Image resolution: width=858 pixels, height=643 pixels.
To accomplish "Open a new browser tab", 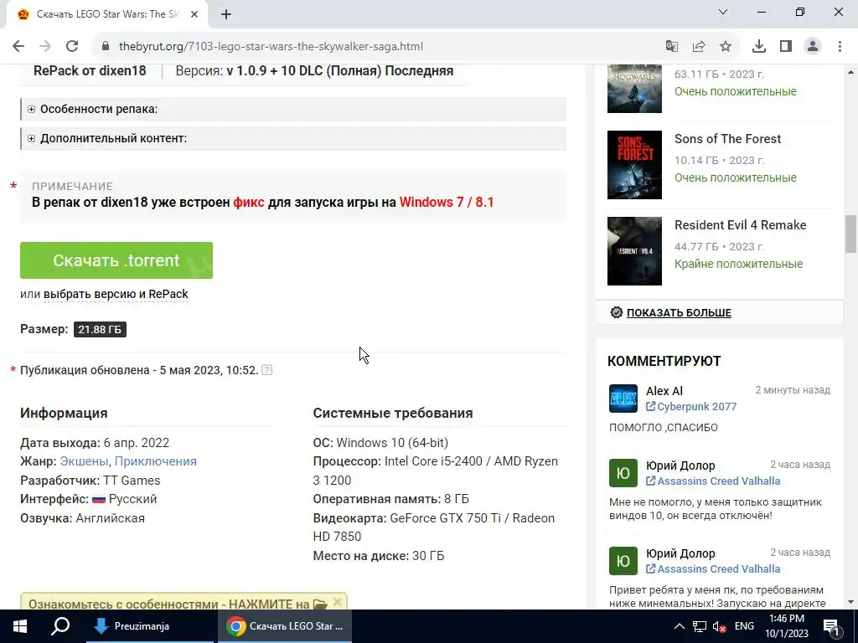I will pyautogui.click(x=226, y=15).
